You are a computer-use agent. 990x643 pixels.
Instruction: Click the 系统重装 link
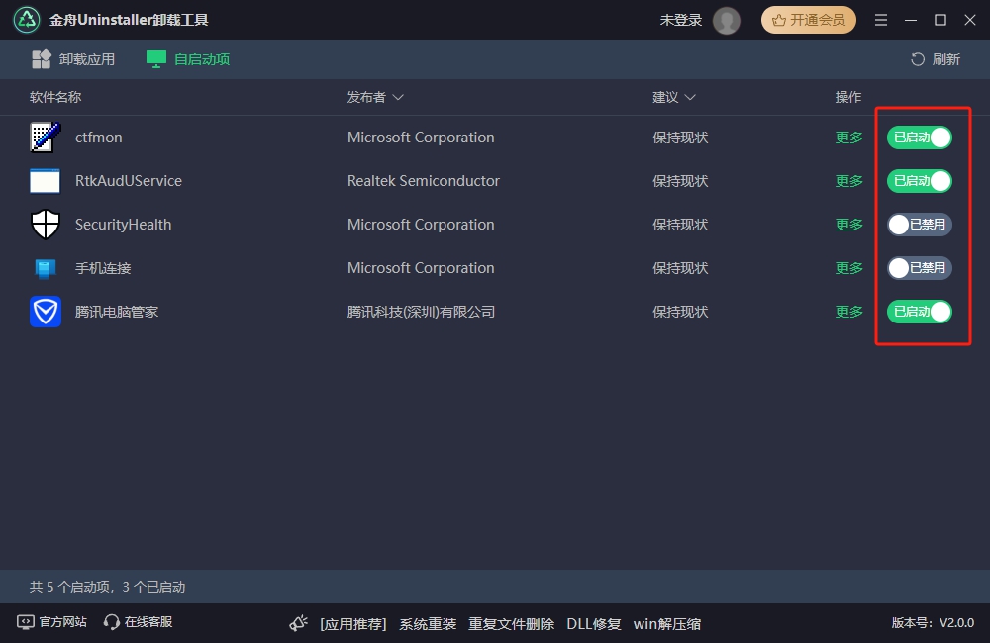pyautogui.click(x=428, y=624)
